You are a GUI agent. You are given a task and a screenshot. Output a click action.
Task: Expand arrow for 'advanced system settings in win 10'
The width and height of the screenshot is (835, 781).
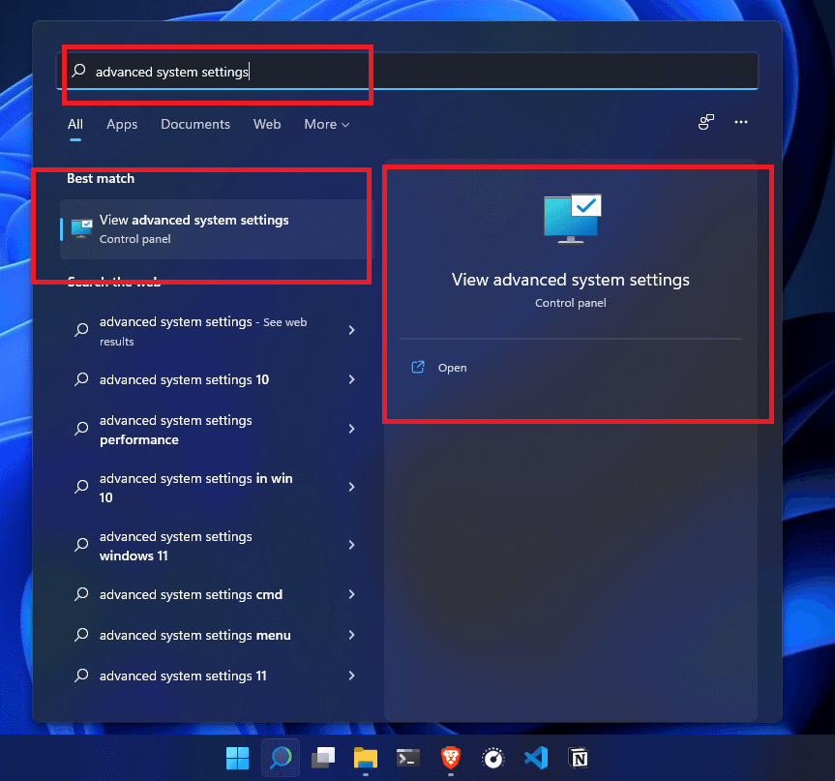[x=351, y=487]
